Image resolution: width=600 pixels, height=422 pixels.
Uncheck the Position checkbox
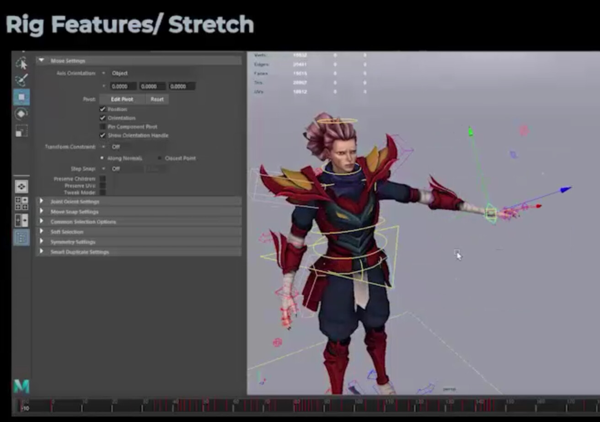pyautogui.click(x=102, y=109)
